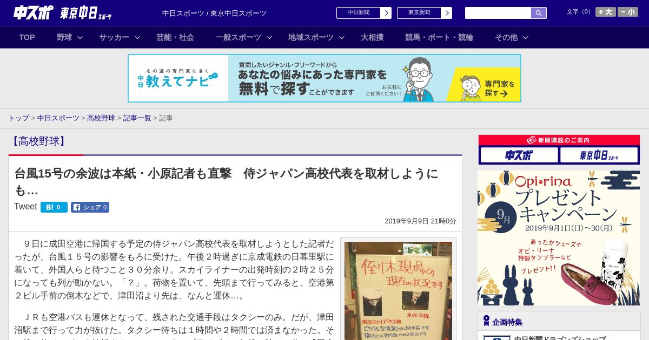The height and width of the screenshot is (340, 649).
Task: Click the 【高校野球】 category heading
Action: pyautogui.click(x=39, y=141)
